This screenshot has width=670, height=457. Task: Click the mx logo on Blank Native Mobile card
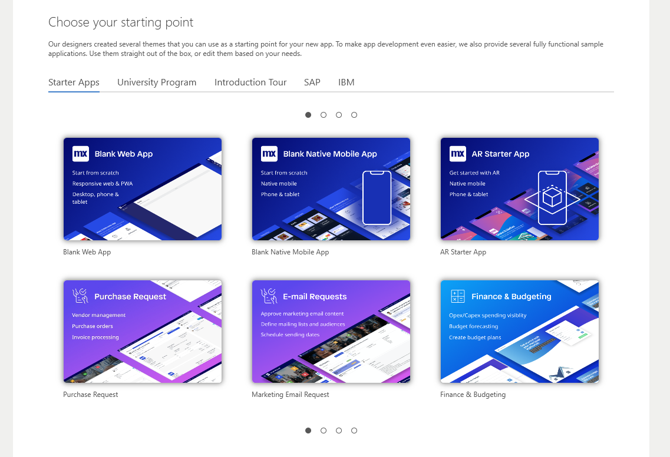(269, 154)
